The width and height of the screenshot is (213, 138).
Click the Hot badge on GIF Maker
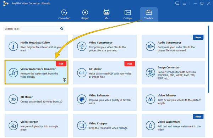pos(130,64)
